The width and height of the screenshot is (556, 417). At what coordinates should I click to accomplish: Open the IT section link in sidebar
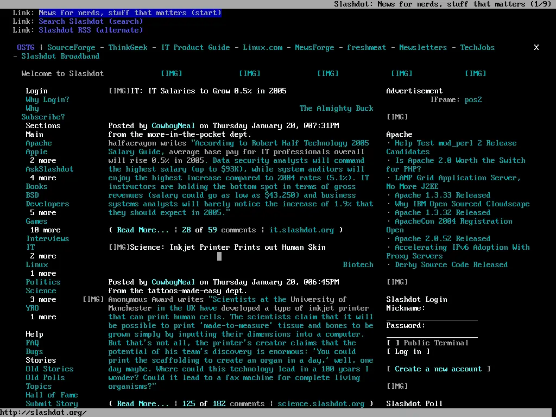[31, 247]
